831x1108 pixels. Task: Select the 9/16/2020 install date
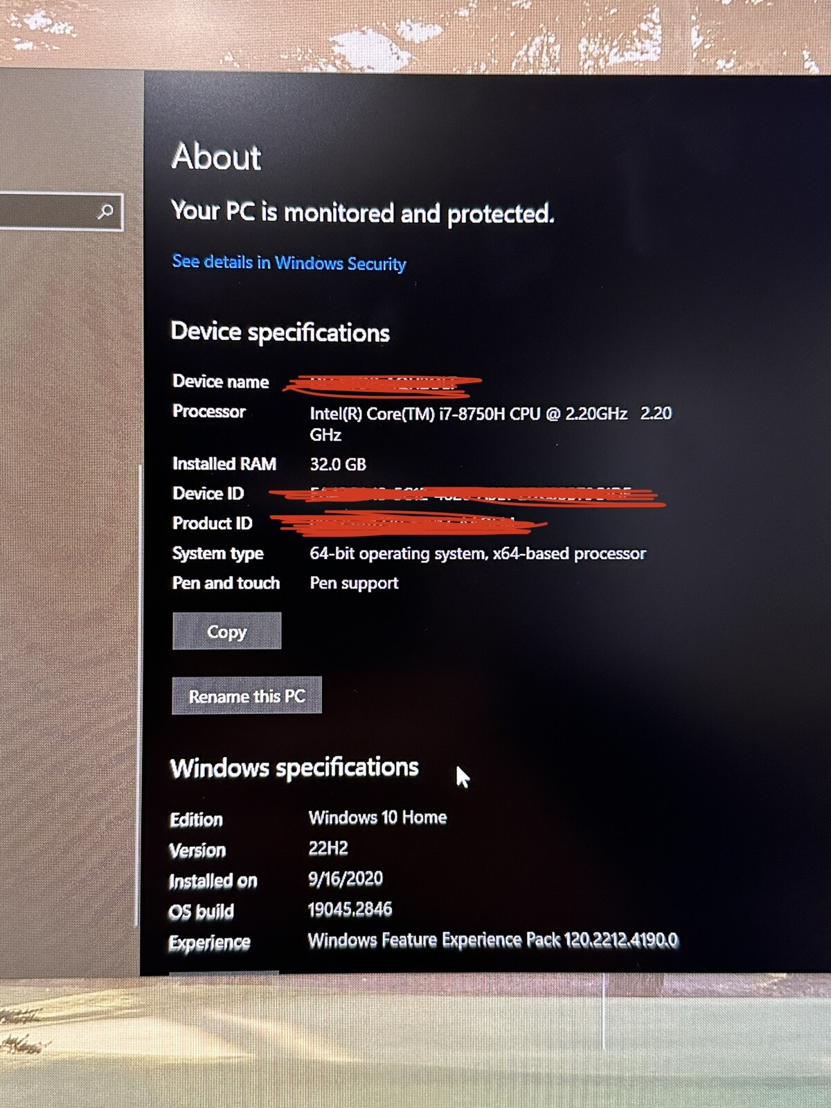pos(346,878)
